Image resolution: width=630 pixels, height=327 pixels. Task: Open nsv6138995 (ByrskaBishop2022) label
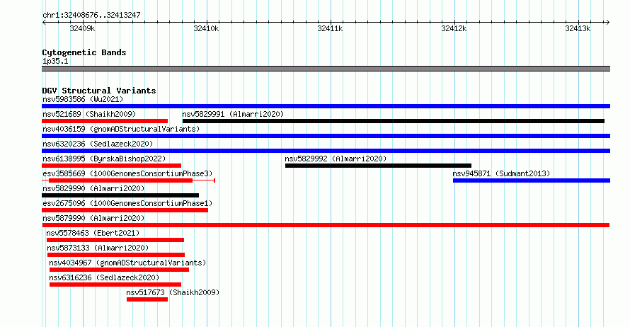(104, 159)
